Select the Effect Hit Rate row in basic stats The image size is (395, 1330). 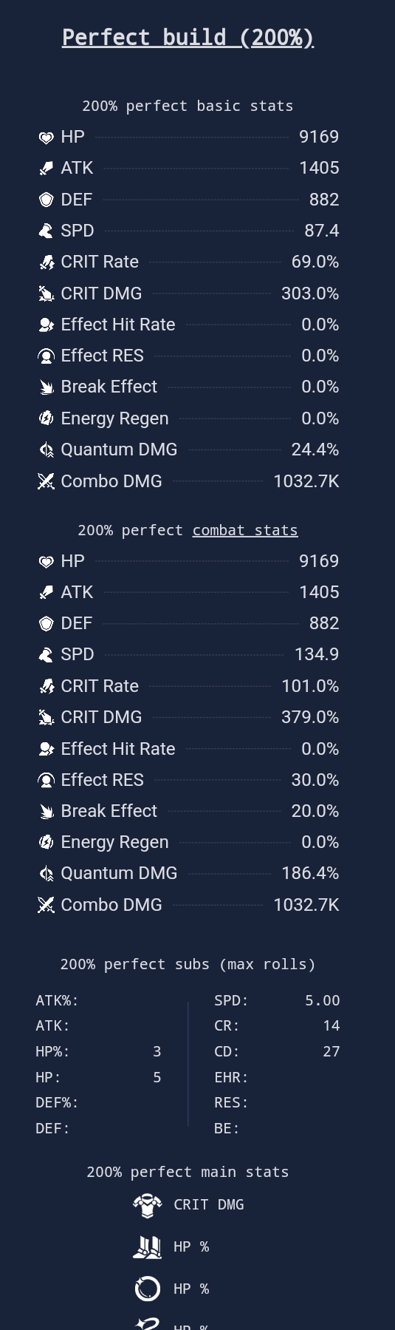188,325
